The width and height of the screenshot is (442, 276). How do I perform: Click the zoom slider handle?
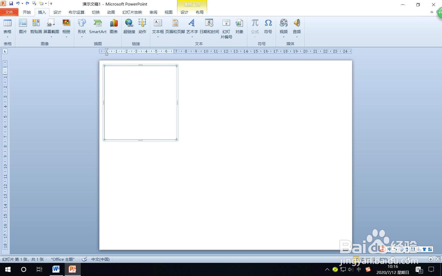[408, 259]
